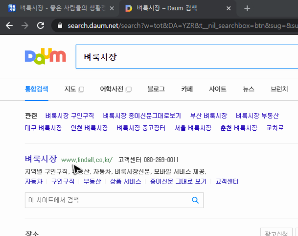Open the www.findall.co.kr link
Screen dimensions: 298x236
coord(87,160)
